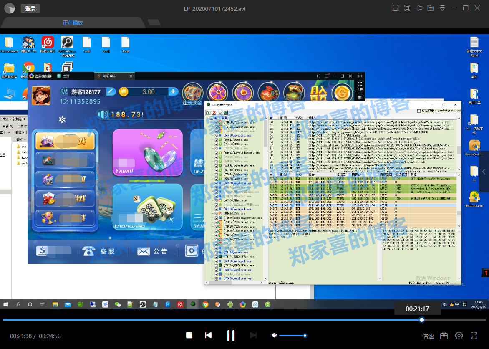Select the 正在播放 tab
This screenshot has width=489, height=349.
tap(73, 23)
